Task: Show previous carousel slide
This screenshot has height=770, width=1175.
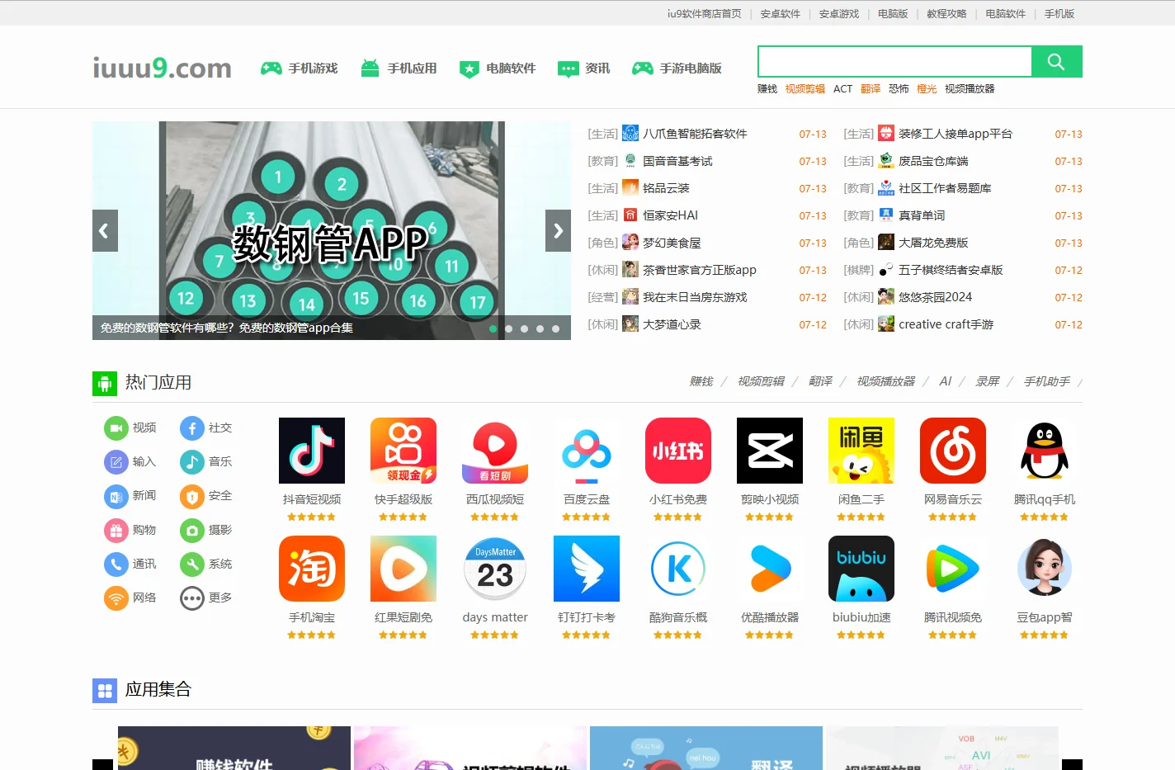Action: (105, 231)
